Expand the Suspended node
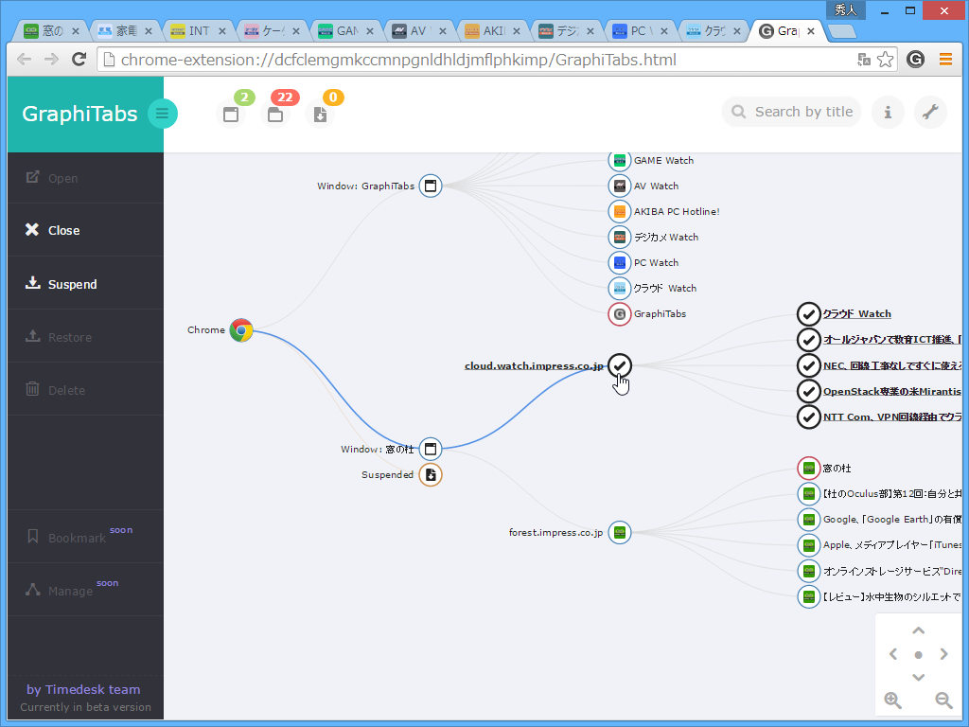 tap(431, 474)
